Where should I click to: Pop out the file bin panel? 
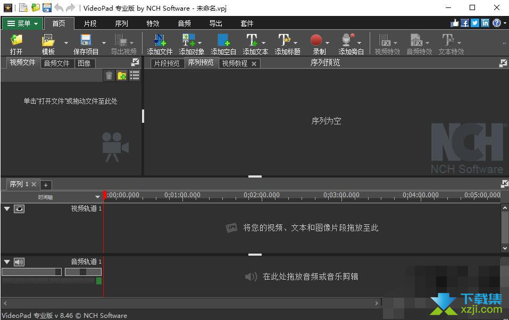pyautogui.click(x=136, y=62)
